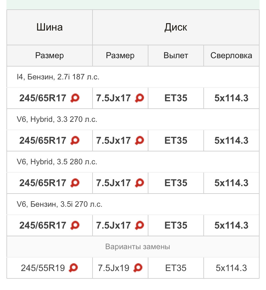Screen dimensions: 266x290
Task: Click tire search icon under V6 Бензин 3.5i
Action: tap(75, 225)
